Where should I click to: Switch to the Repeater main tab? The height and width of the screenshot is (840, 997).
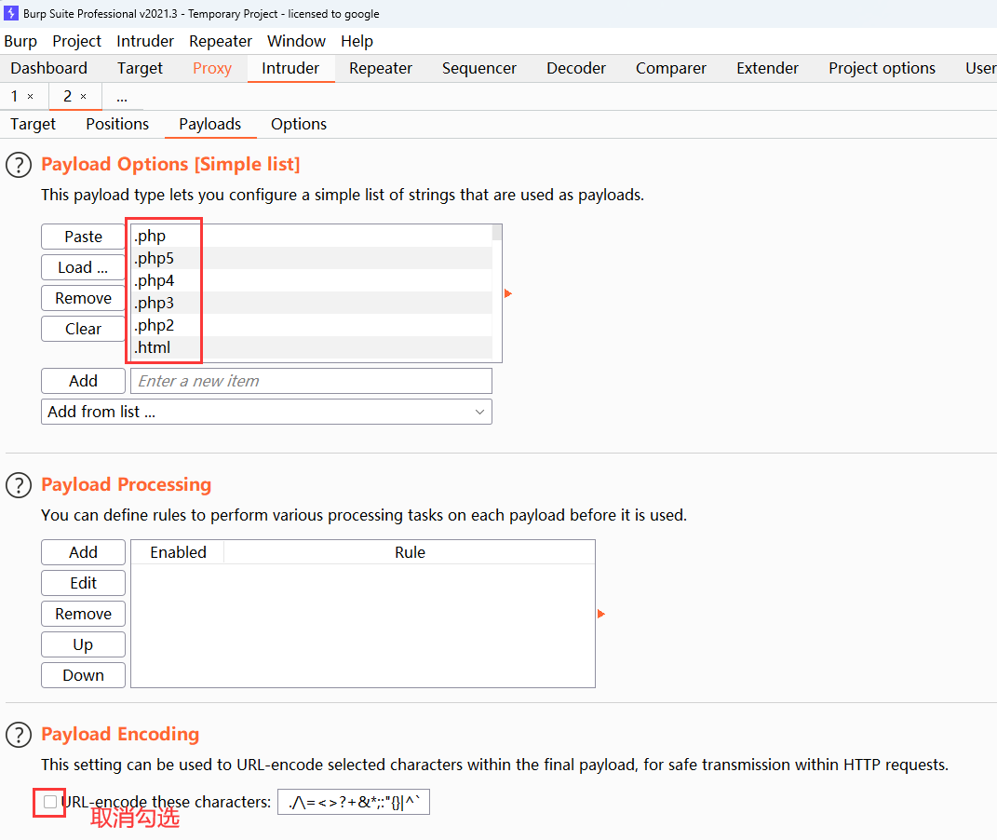381,68
